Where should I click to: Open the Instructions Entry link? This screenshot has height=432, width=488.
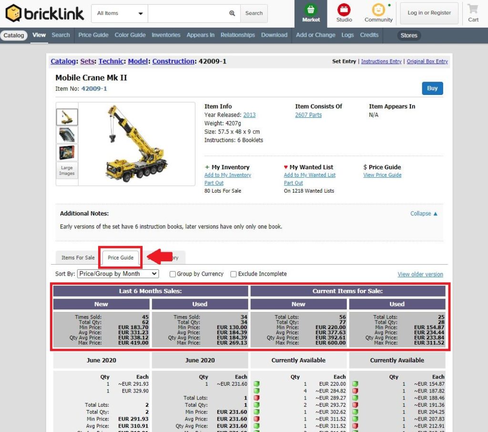[381, 62]
